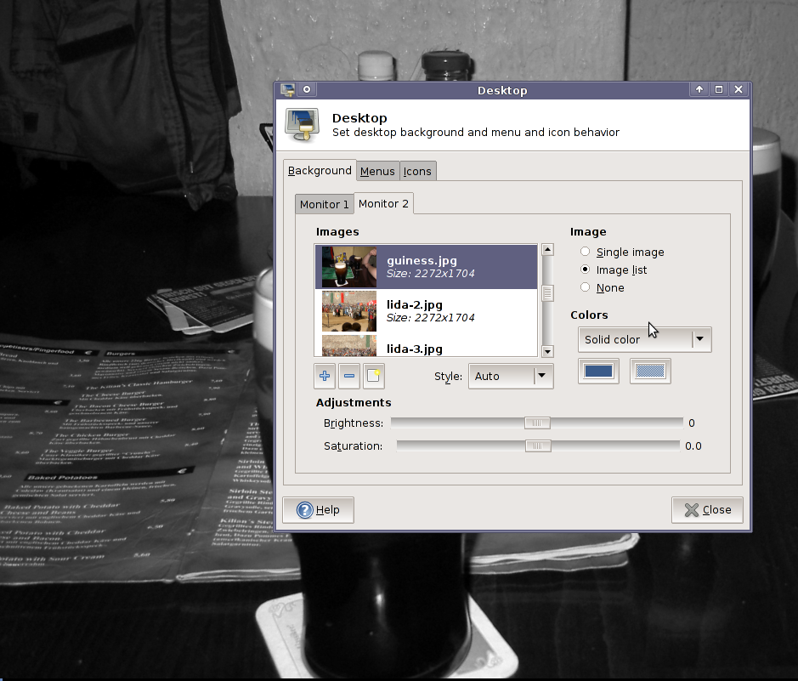
Task: Click the desktop settings header icon
Action: click(302, 124)
